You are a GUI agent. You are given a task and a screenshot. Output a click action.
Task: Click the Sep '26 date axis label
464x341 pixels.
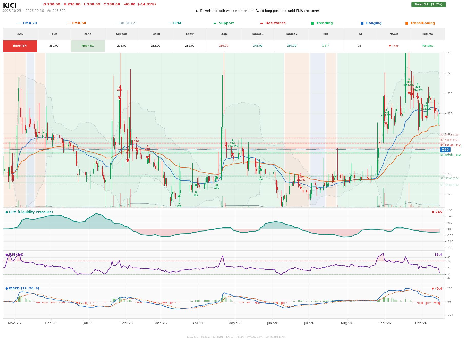[x=384, y=323]
